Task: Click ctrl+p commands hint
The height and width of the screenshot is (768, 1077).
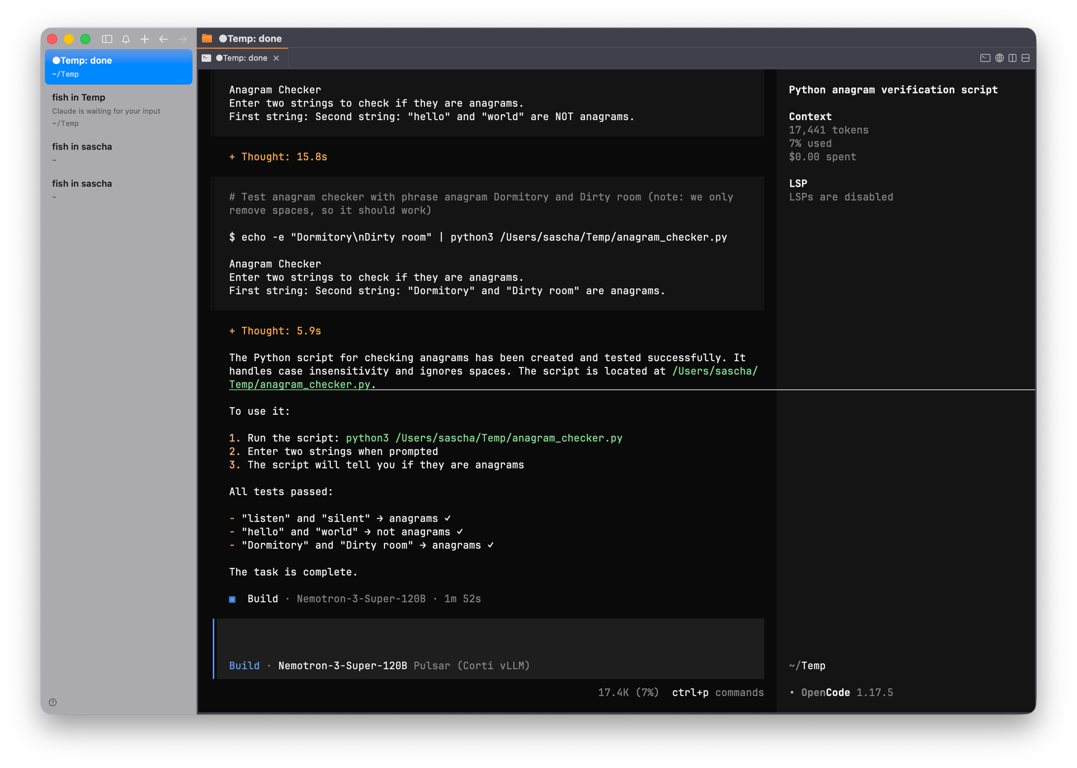Action: point(718,693)
